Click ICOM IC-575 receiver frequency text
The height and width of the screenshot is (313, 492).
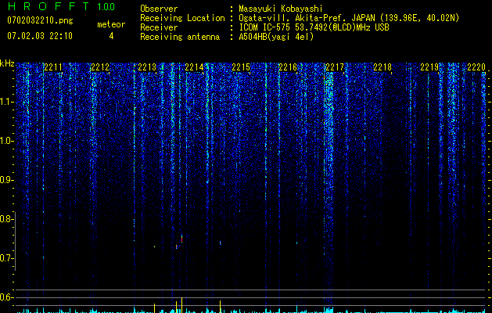(x=314, y=27)
